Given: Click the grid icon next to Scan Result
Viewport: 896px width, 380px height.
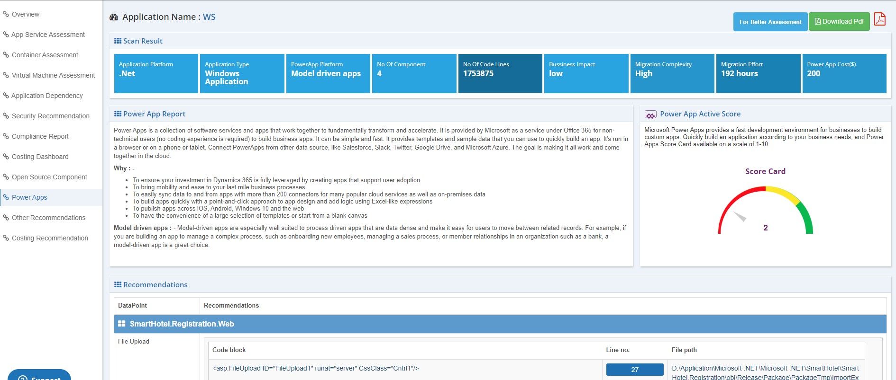Looking at the screenshot, I should click(x=118, y=41).
